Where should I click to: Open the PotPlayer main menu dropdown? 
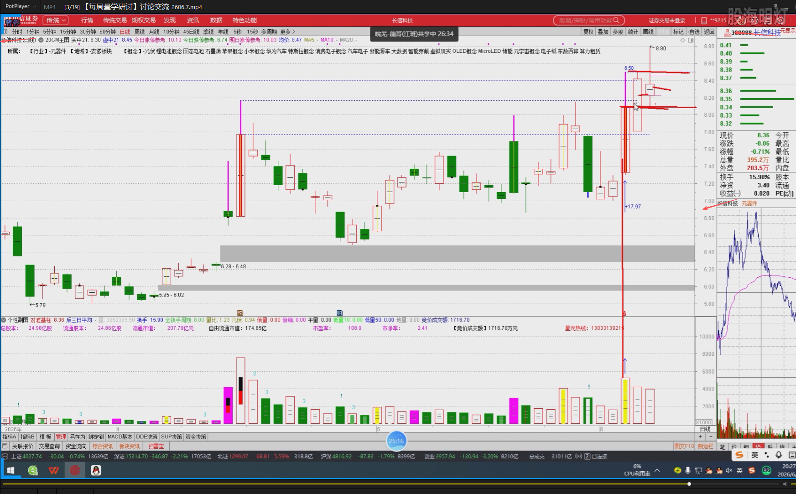click(21, 6)
